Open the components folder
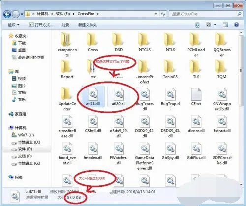 pyautogui.click(x=67, y=44)
